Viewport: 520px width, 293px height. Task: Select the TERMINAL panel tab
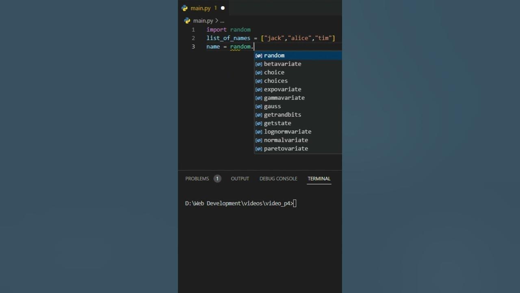319,179
